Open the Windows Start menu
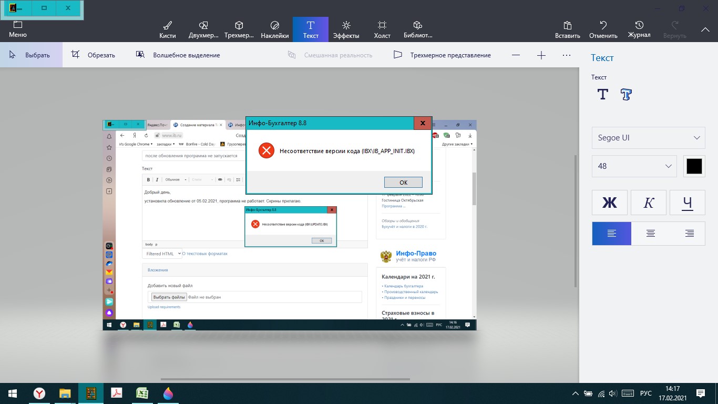The height and width of the screenshot is (404, 718). coord(13,393)
